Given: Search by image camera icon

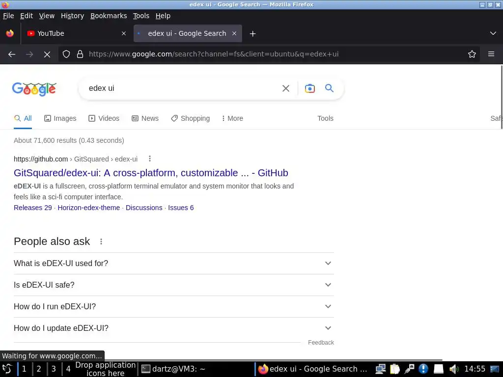Looking at the screenshot, I should pos(310,88).
